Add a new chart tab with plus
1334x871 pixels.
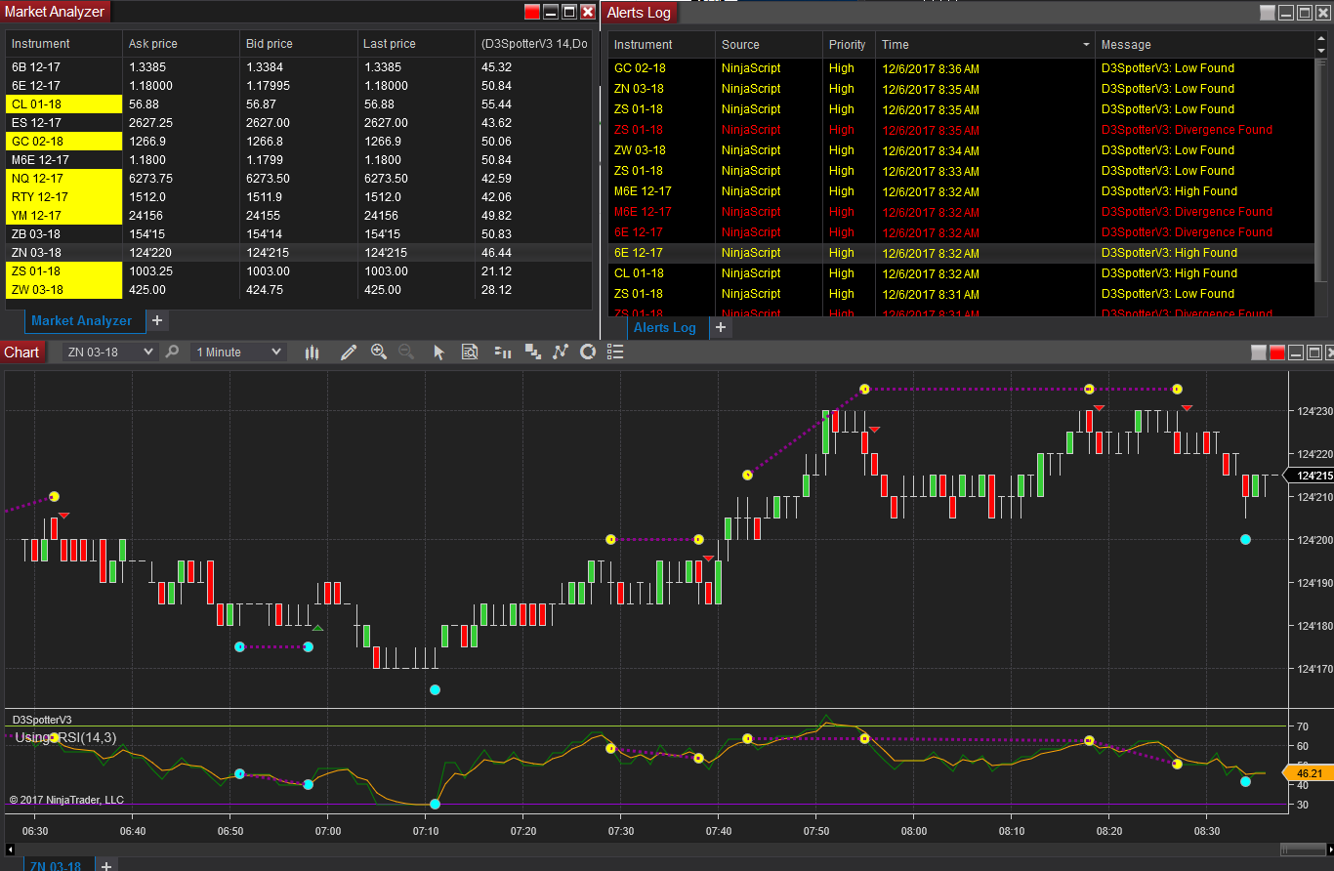(106, 865)
